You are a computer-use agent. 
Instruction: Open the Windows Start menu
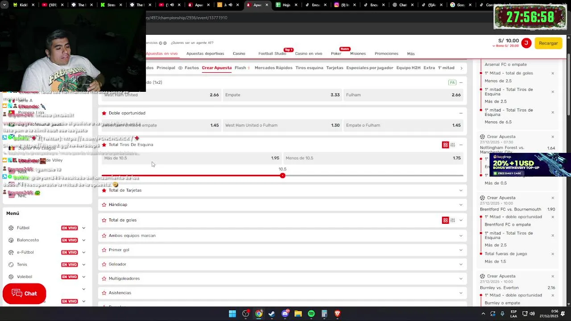pyautogui.click(x=232, y=314)
